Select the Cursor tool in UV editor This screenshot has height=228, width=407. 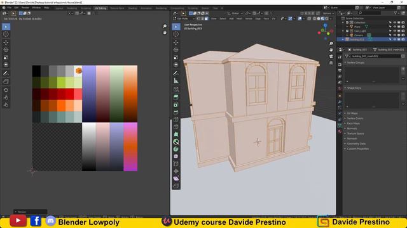(6, 34)
